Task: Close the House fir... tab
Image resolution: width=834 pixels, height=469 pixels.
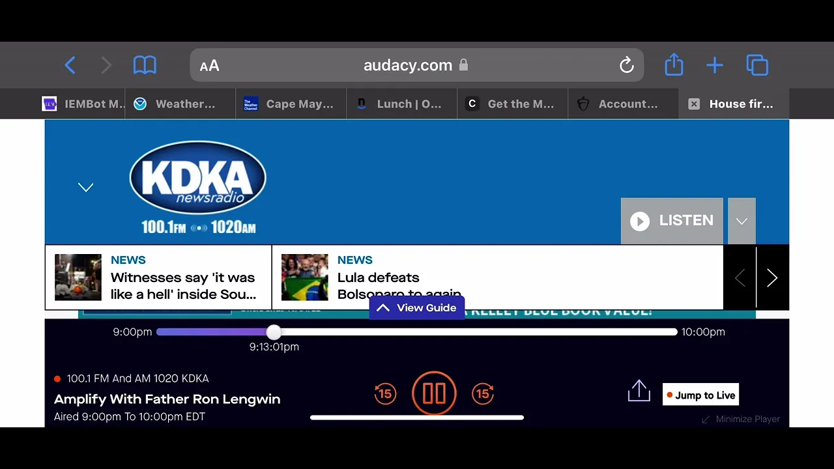Action: (x=694, y=104)
